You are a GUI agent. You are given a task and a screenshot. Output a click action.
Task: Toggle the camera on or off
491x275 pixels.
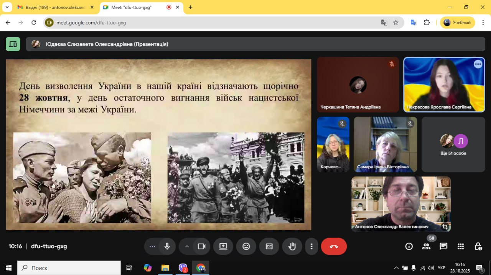(201, 246)
